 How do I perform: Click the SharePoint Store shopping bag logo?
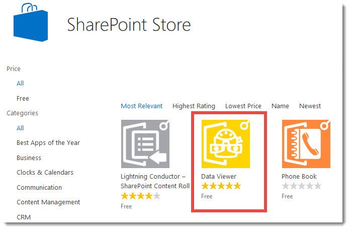coord(31,23)
